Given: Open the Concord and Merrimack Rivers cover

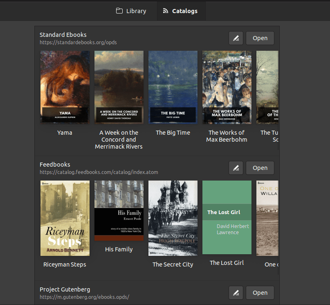Looking at the screenshot, I should [119, 87].
